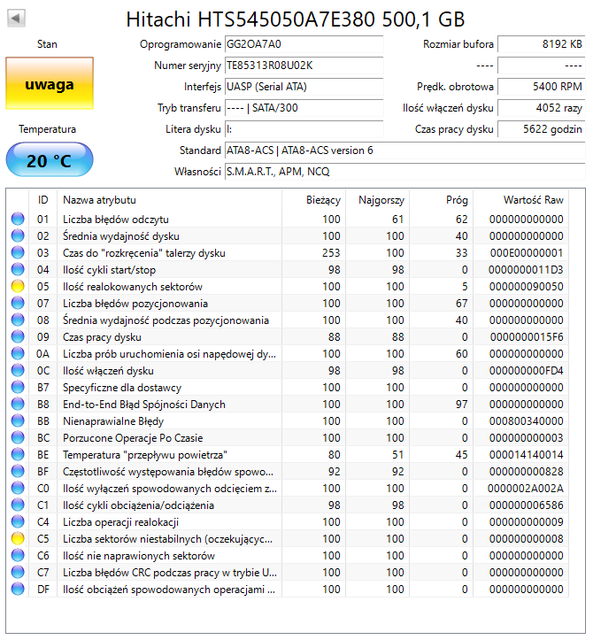Click the back arrow button
Viewport: 593px width, 640px height.
(x=16, y=19)
